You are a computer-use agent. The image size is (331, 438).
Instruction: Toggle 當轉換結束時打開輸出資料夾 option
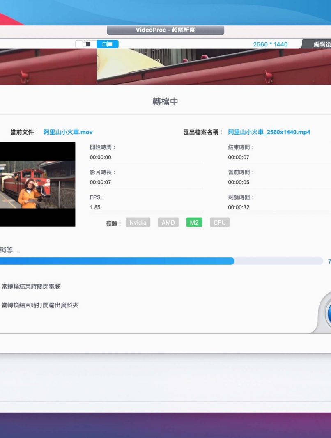pyautogui.click(x=40, y=305)
